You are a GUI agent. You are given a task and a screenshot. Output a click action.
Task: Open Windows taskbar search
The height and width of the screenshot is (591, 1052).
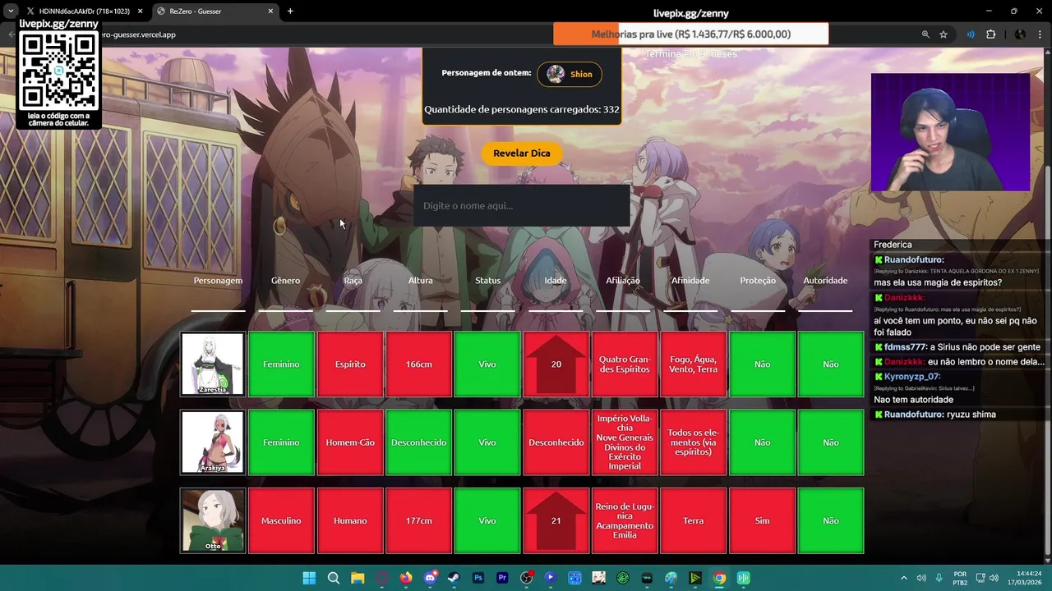tap(333, 578)
